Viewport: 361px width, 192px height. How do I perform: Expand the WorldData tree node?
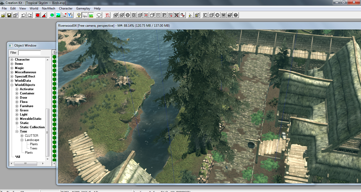(12, 81)
